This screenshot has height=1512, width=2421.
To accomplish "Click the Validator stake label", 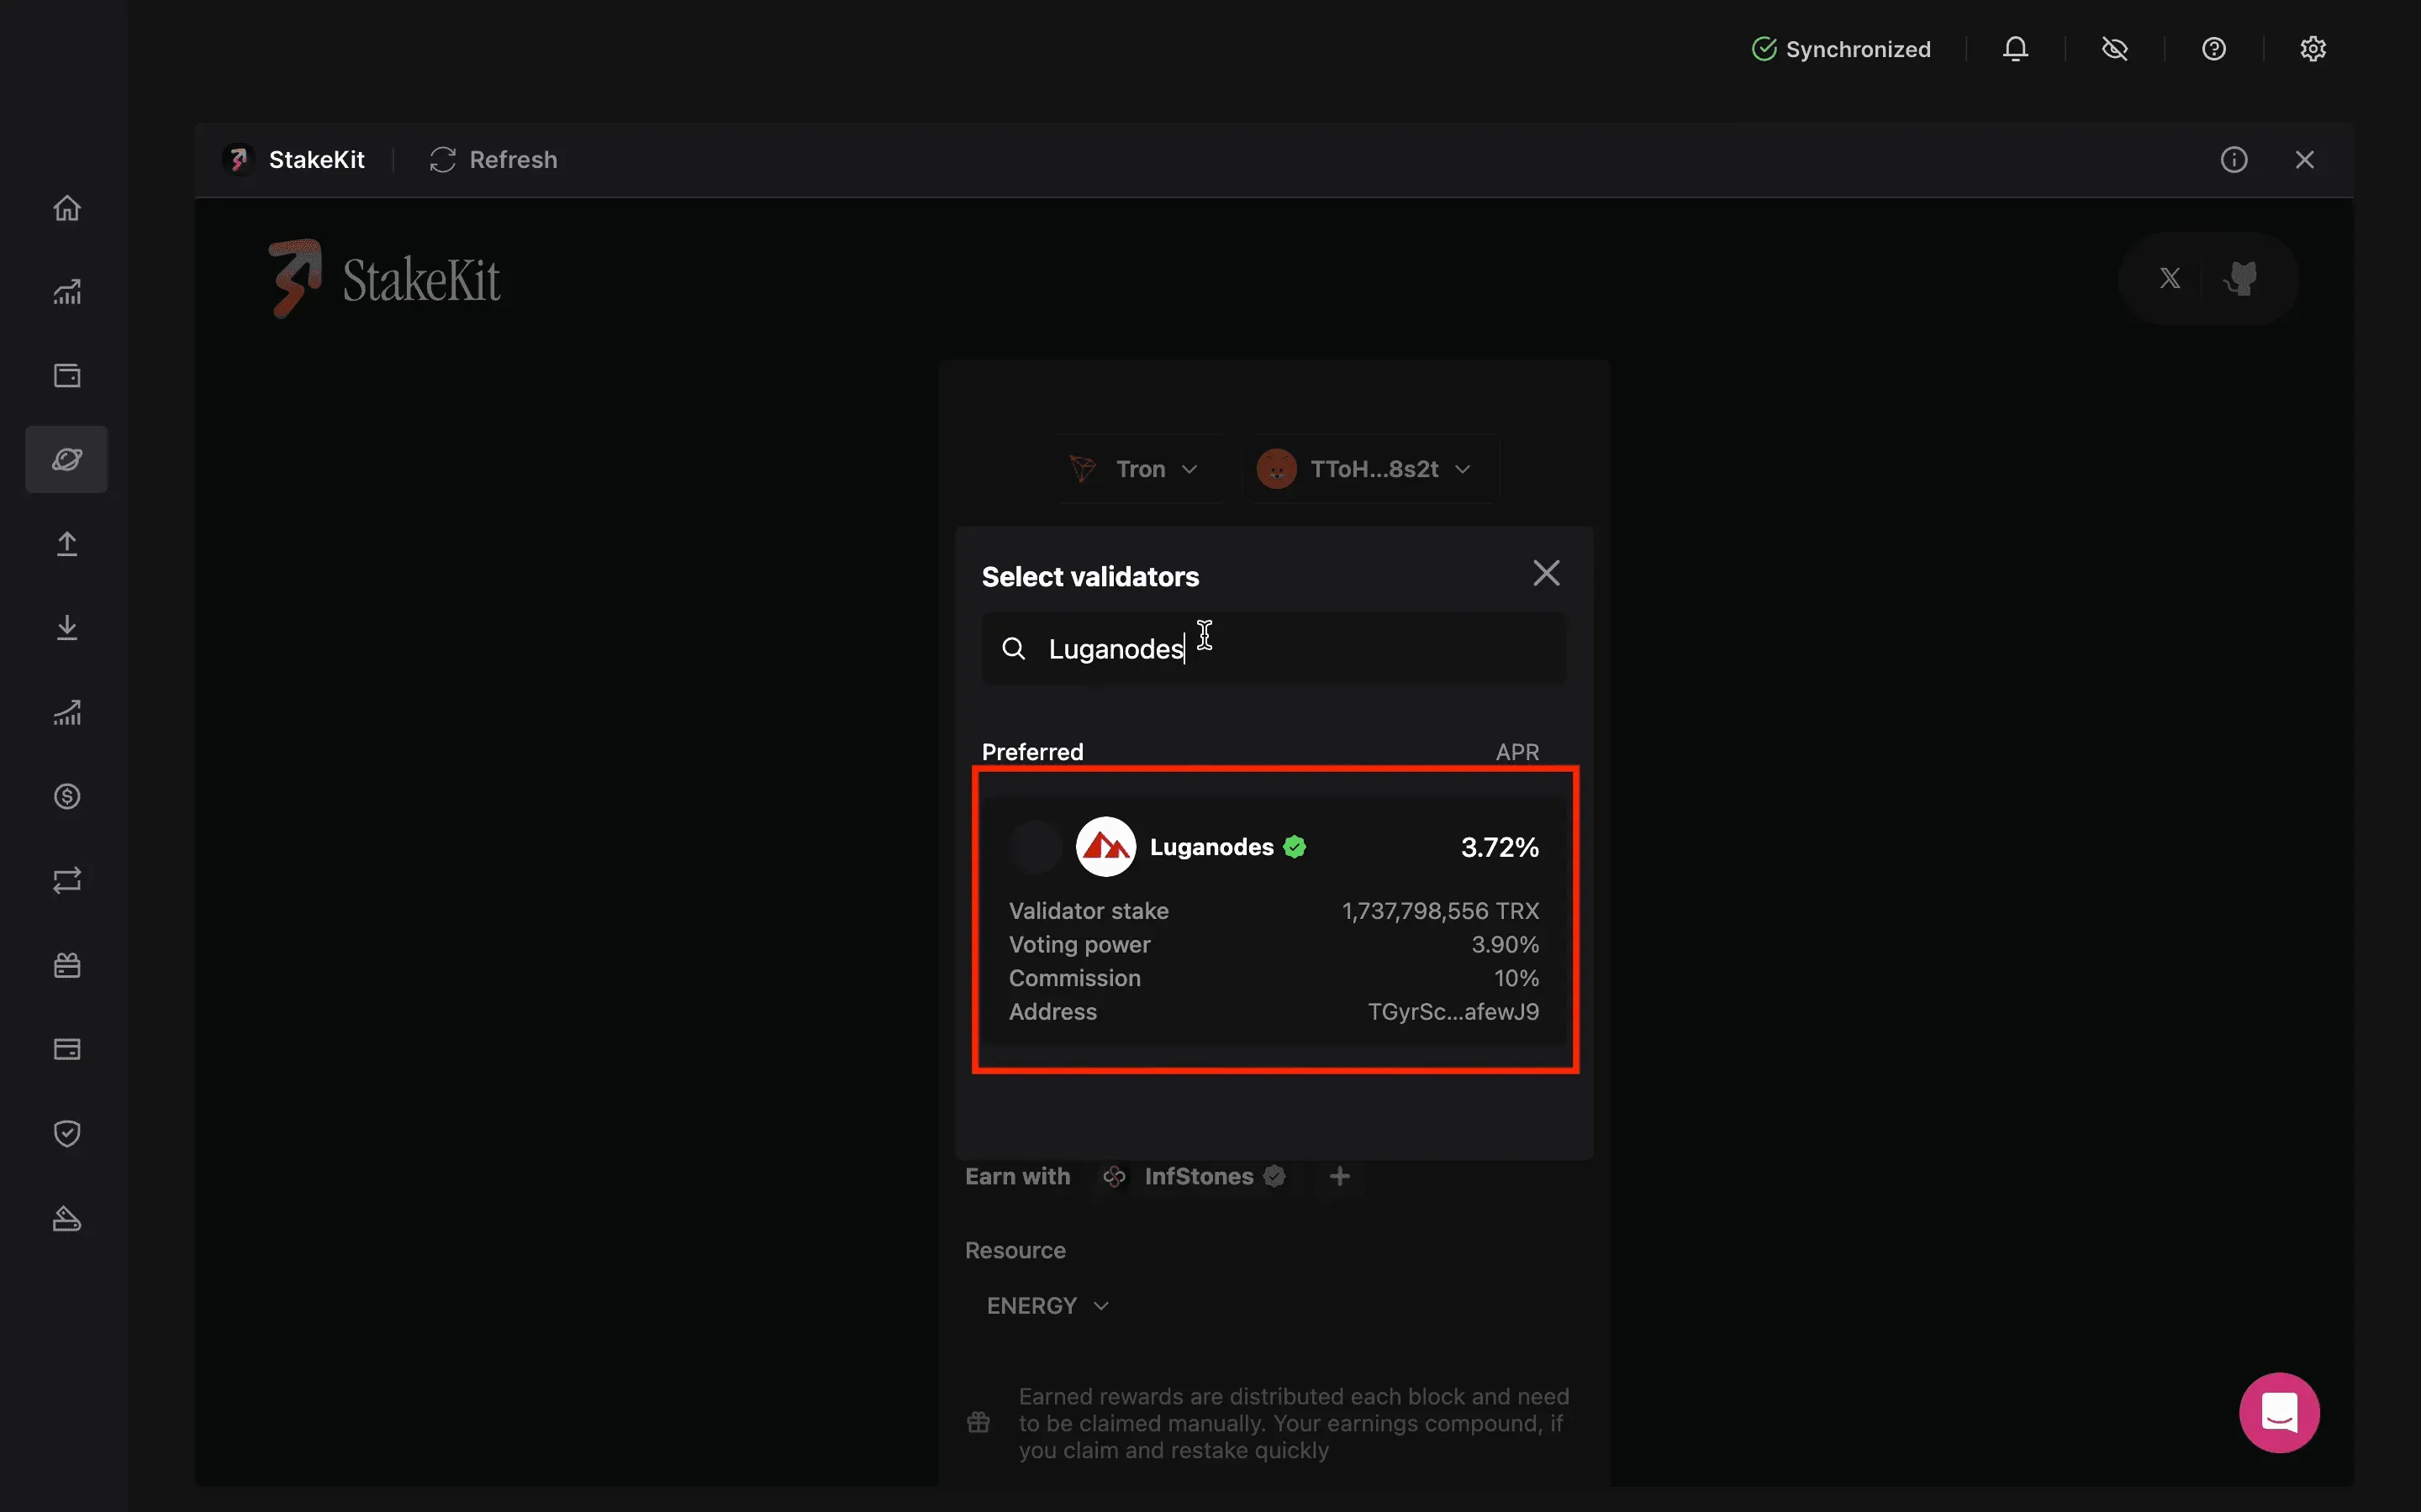I will click(x=1089, y=911).
